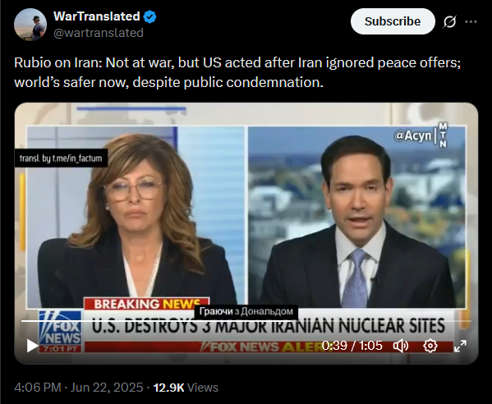The width and height of the screenshot is (492, 404).
Task: Open the three-dot more options menu
Action: tap(471, 21)
